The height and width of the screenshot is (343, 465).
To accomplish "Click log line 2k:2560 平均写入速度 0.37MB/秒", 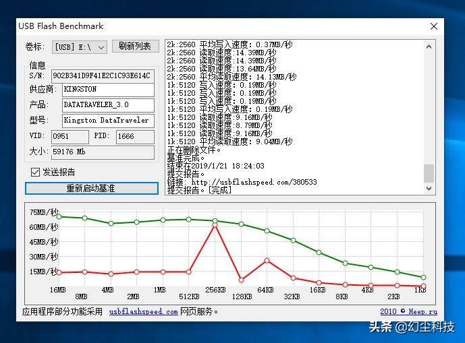I will tap(229, 44).
